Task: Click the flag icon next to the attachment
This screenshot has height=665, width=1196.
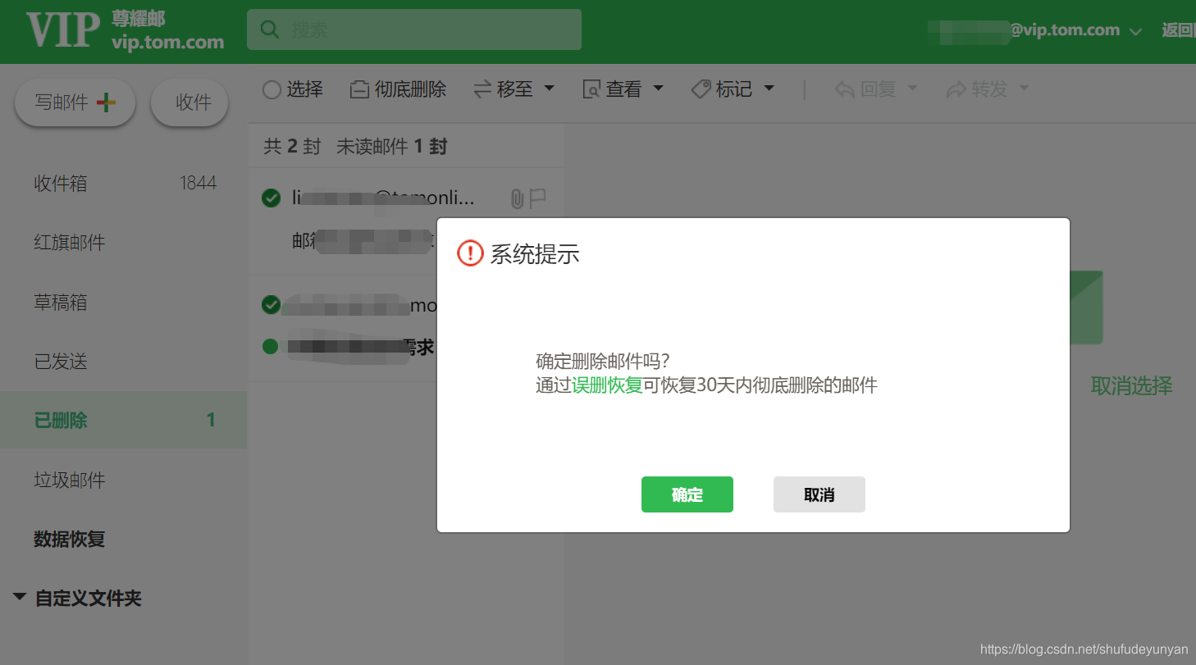Action: pyautogui.click(x=537, y=197)
